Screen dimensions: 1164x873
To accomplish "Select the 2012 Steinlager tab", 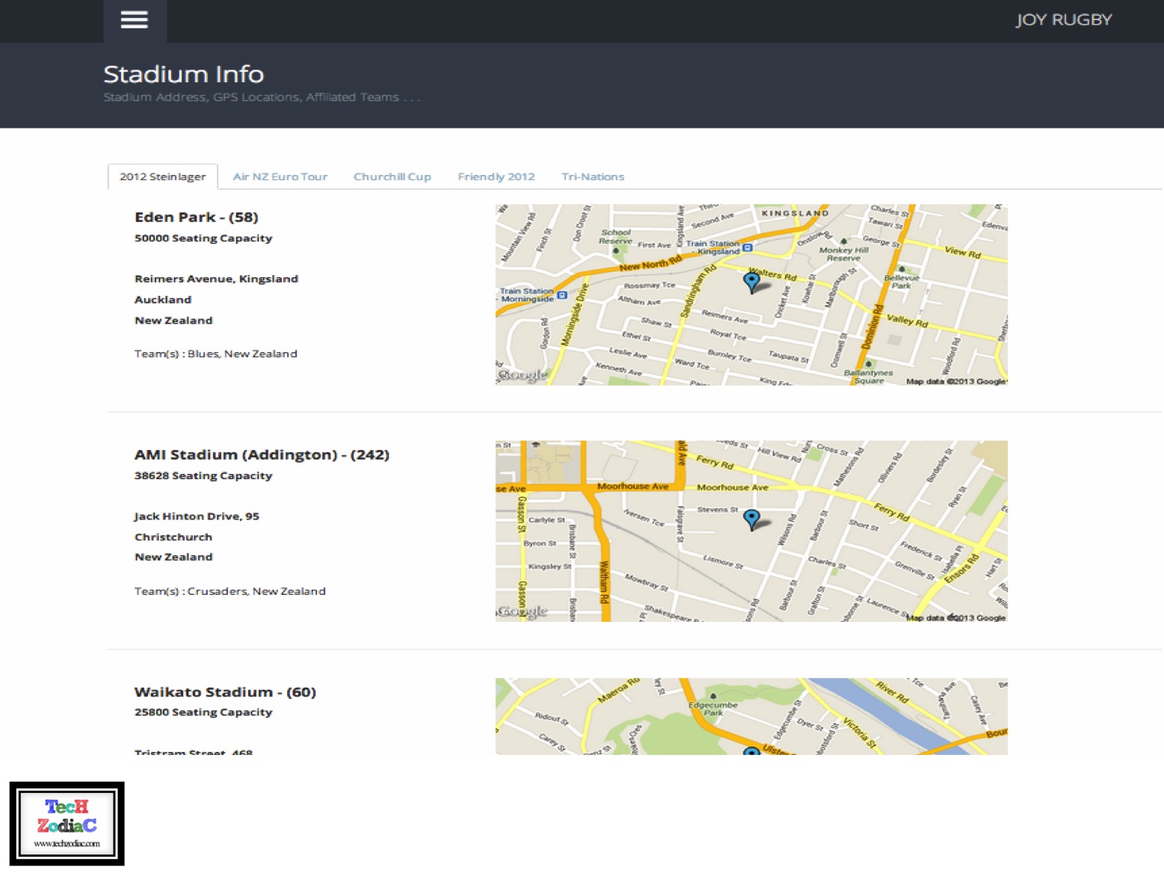I will click(162, 176).
